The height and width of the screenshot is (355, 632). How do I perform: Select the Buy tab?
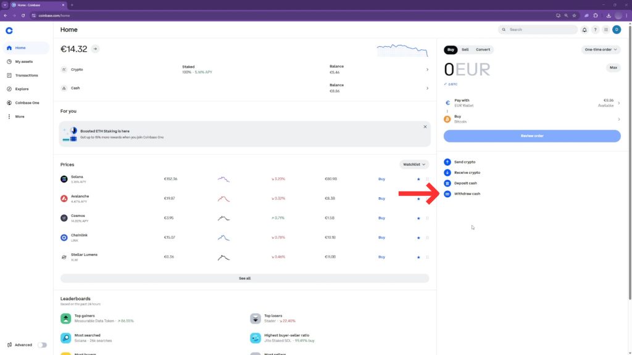[451, 49]
